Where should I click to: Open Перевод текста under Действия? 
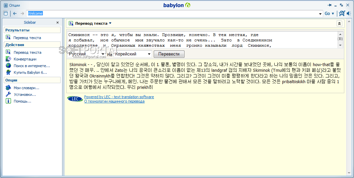27,52
